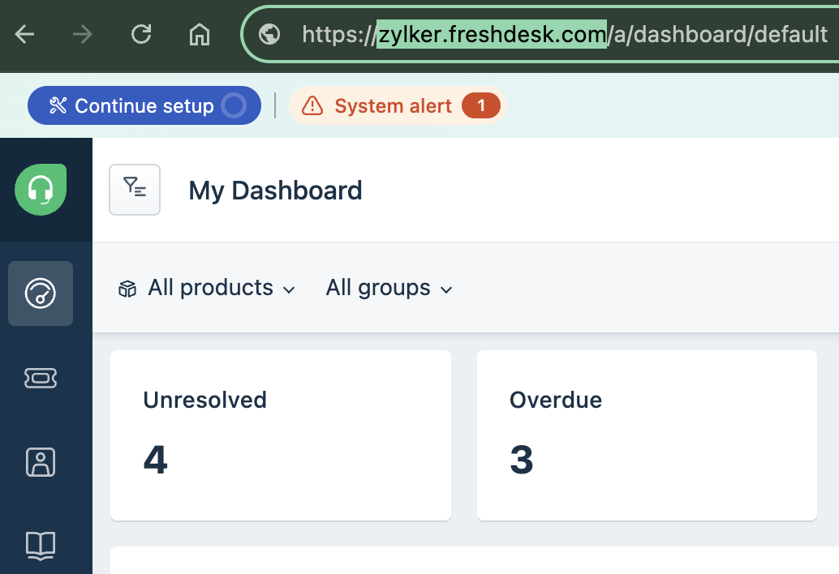This screenshot has width=839, height=574.
Task: Go to browser home page icon
Action: 199,34
